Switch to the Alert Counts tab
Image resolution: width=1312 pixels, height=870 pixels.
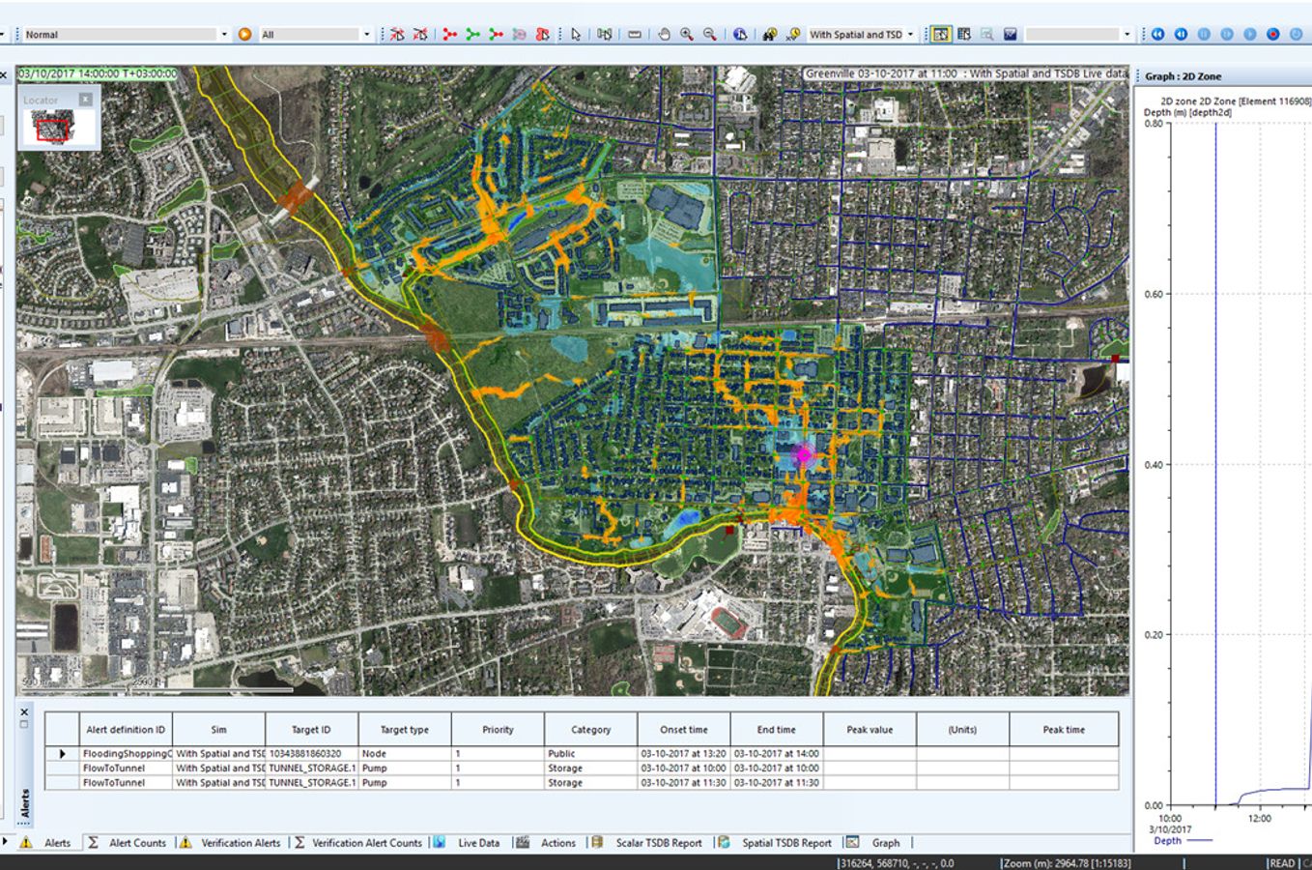point(137,843)
